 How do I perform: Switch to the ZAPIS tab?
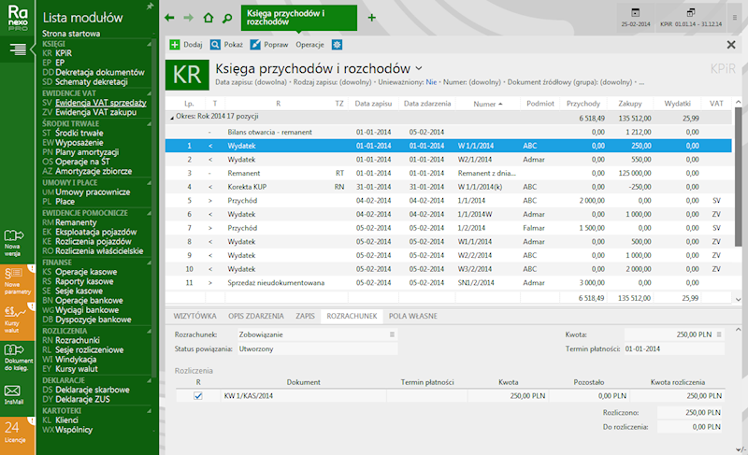click(305, 317)
